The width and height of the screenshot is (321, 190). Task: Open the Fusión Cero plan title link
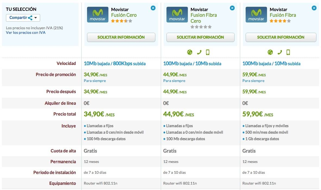[x=124, y=15]
